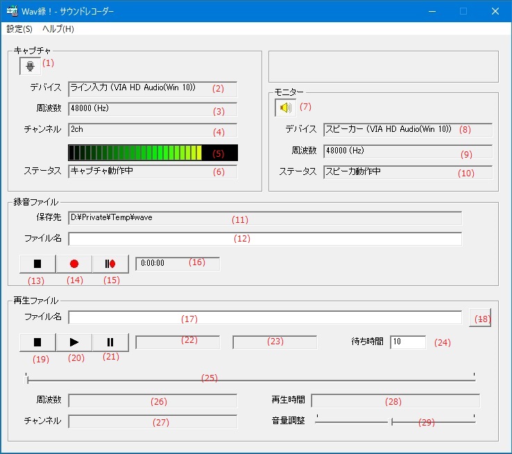Click the monitor 周波数 field 48000 (Hz)
This screenshot has height=454, width=512.
click(x=408, y=151)
